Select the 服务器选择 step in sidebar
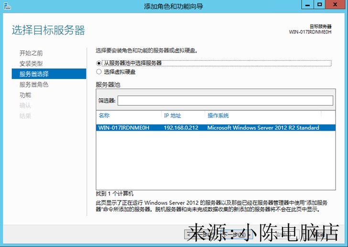This screenshot has height=247, width=348. [x=49, y=74]
